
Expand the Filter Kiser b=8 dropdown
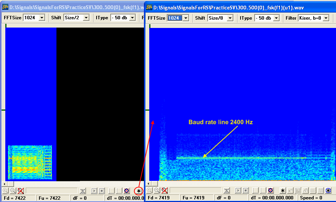[325, 18]
